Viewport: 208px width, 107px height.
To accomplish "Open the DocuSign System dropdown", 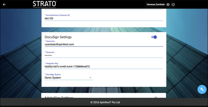I will point(68,77).
